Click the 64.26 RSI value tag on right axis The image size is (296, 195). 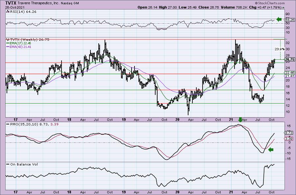(290, 20)
